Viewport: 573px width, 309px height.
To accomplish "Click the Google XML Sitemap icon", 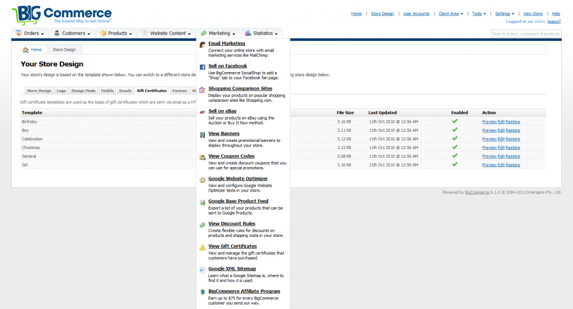I will click(x=203, y=269).
